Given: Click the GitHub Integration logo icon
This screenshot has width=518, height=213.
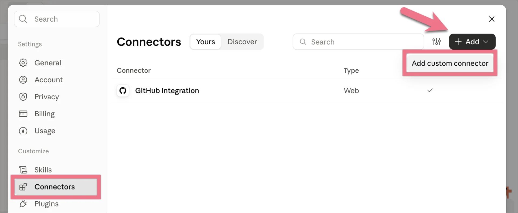Looking at the screenshot, I should [123, 90].
